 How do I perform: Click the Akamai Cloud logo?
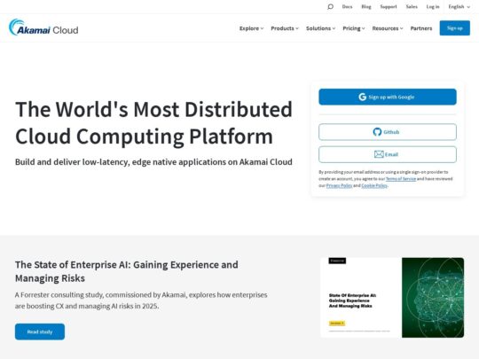click(43, 27)
